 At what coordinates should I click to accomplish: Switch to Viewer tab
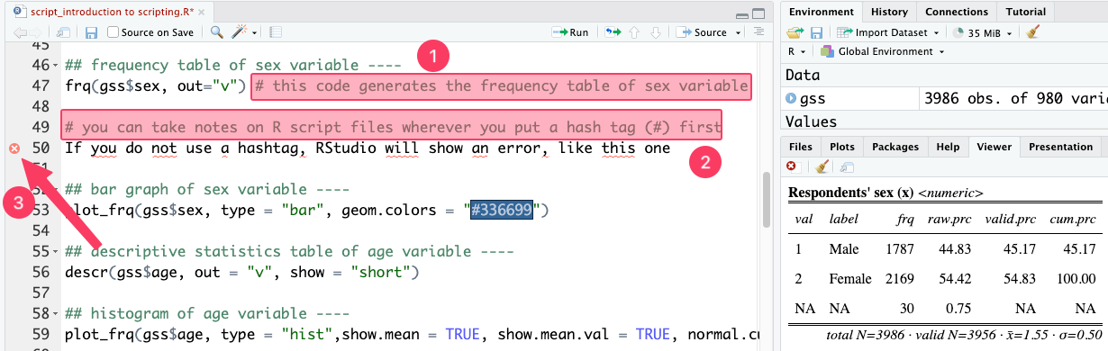click(994, 147)
